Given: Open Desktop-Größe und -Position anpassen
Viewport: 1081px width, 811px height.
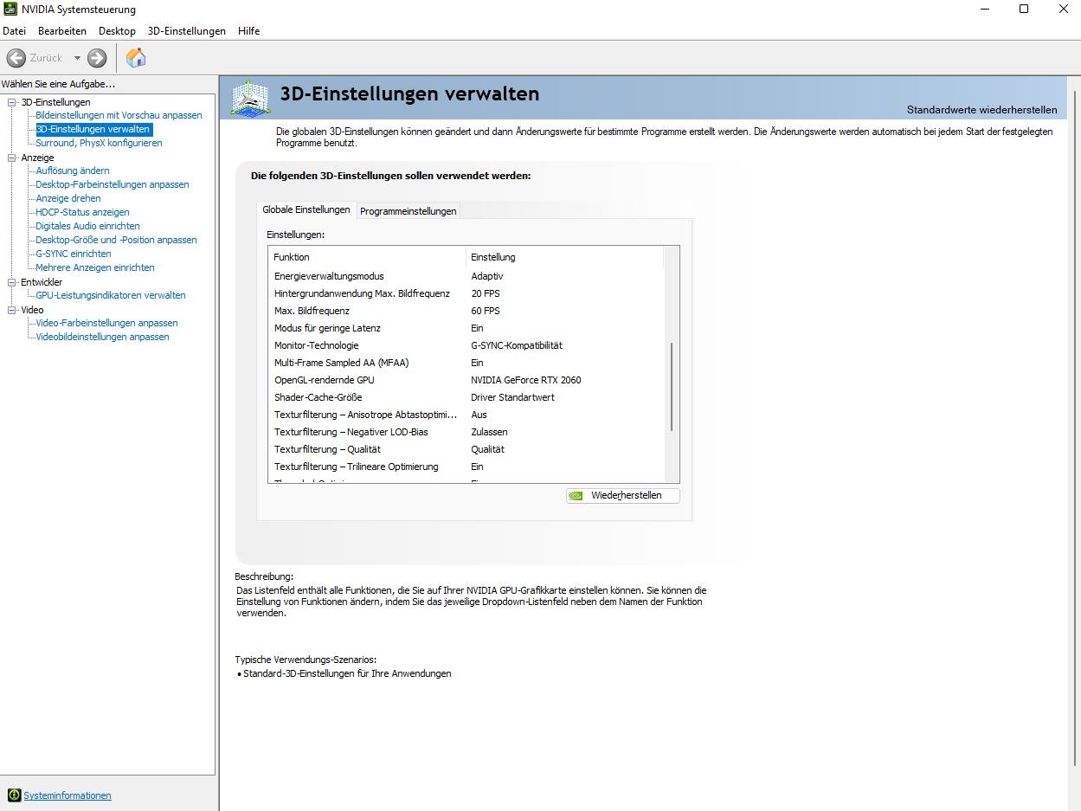Looking at the screenshot, I should click(x=116, y=240).
